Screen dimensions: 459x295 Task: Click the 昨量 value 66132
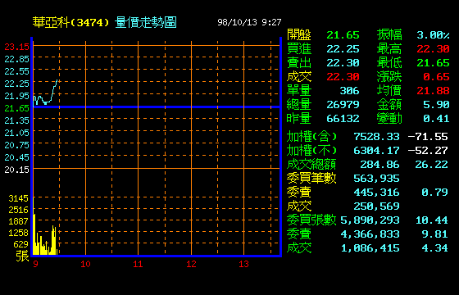pos(343,119)
